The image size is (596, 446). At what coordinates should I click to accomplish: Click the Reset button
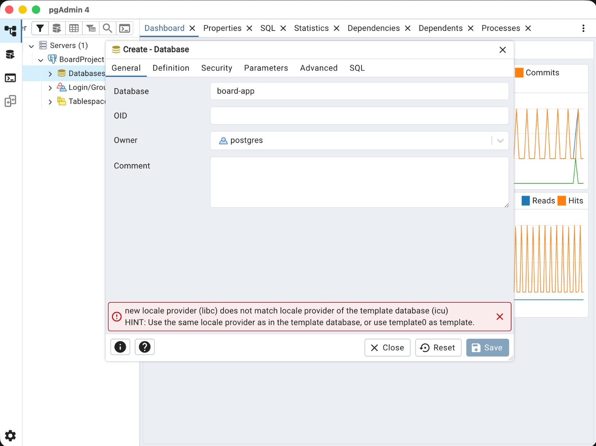click(x=438, y=348)
